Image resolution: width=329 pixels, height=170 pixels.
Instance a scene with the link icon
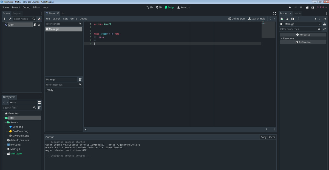coord(10,19)
